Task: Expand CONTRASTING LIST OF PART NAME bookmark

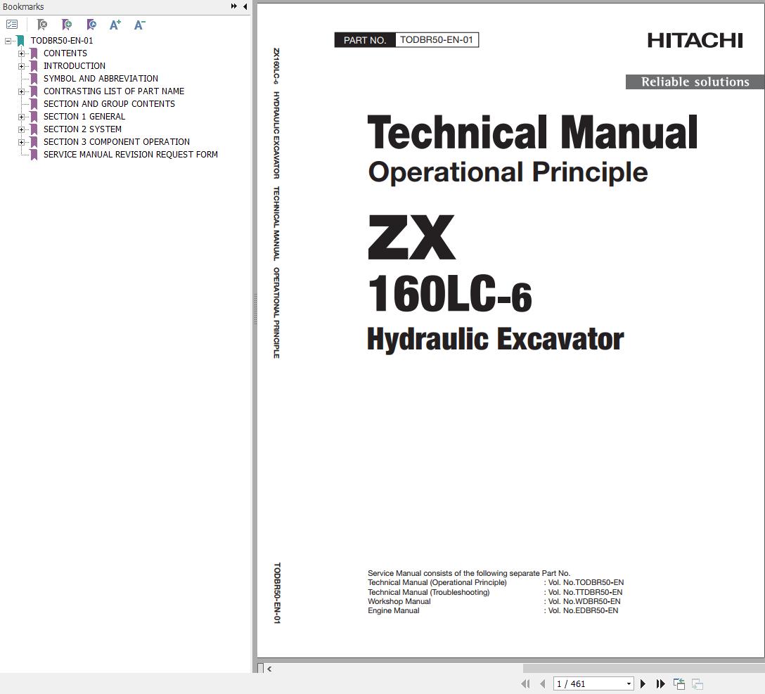Action: tap(21, 91)
